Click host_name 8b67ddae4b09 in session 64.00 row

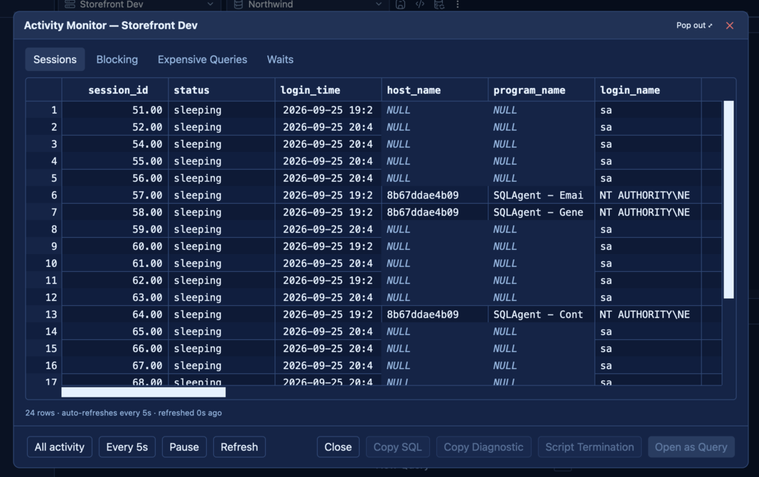(435, 314)
